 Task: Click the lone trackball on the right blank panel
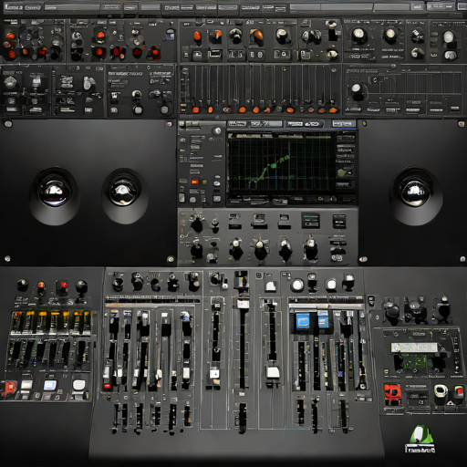point(416,192)
